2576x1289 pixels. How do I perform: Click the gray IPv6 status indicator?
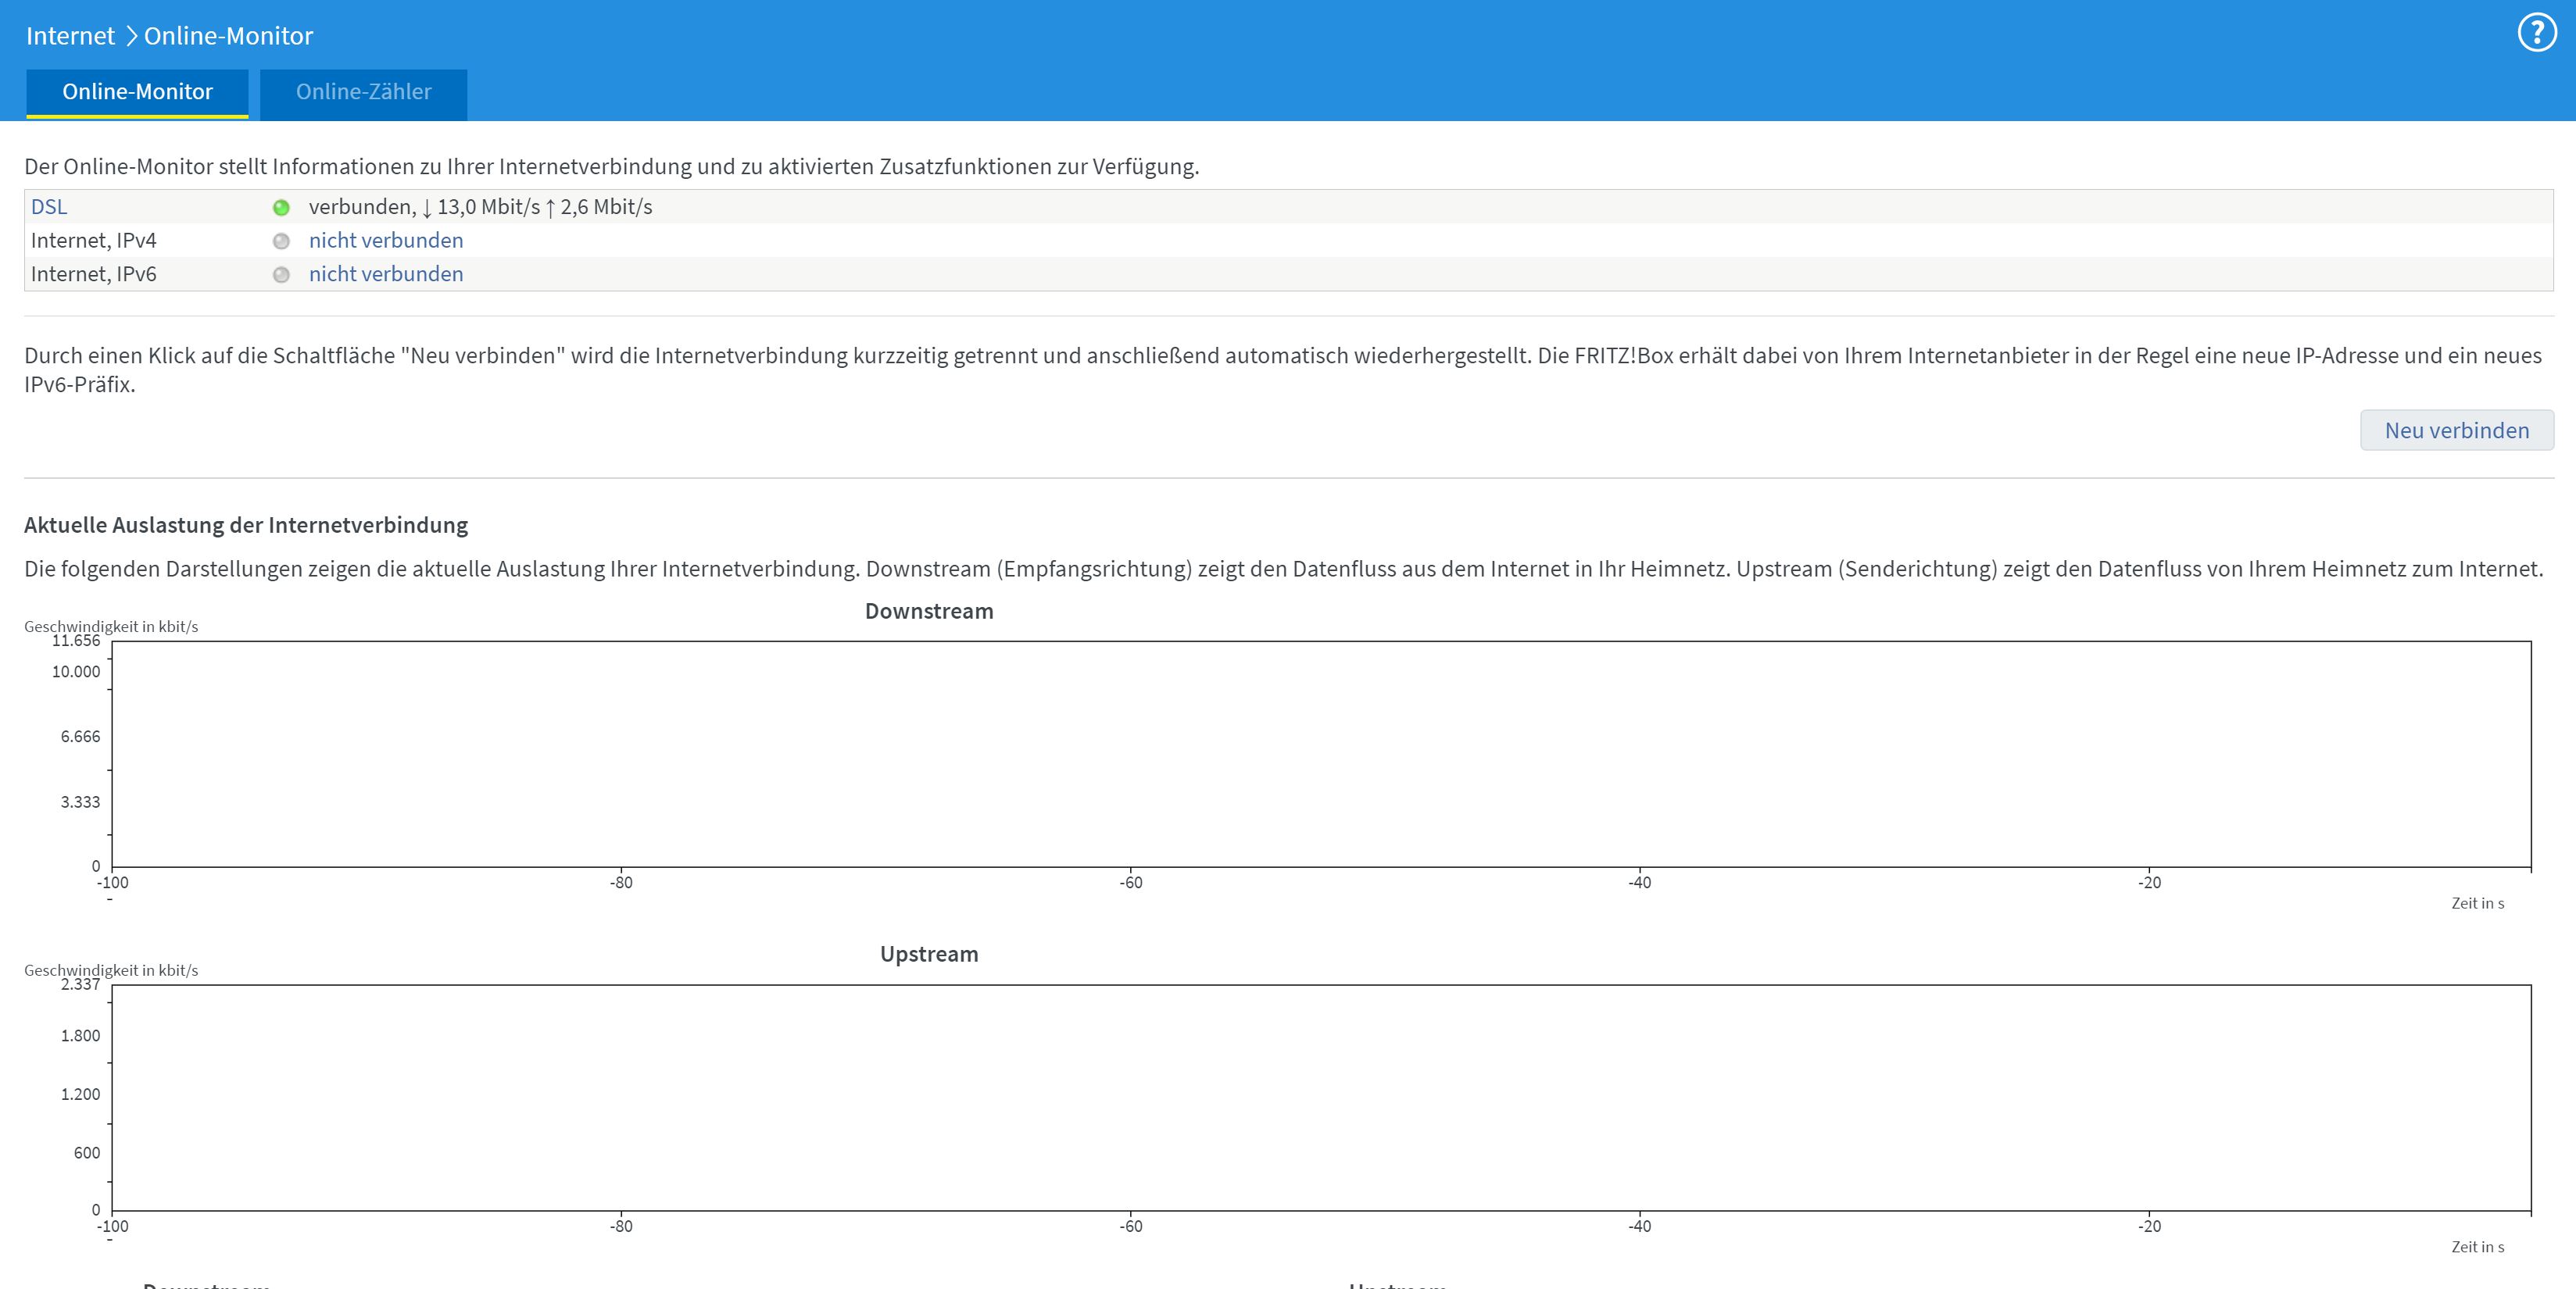[281, 275]
